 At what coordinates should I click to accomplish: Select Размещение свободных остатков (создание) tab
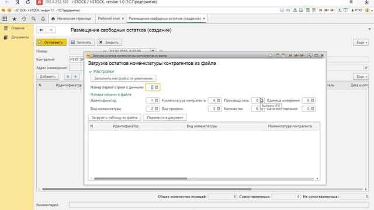coord(165,19)
